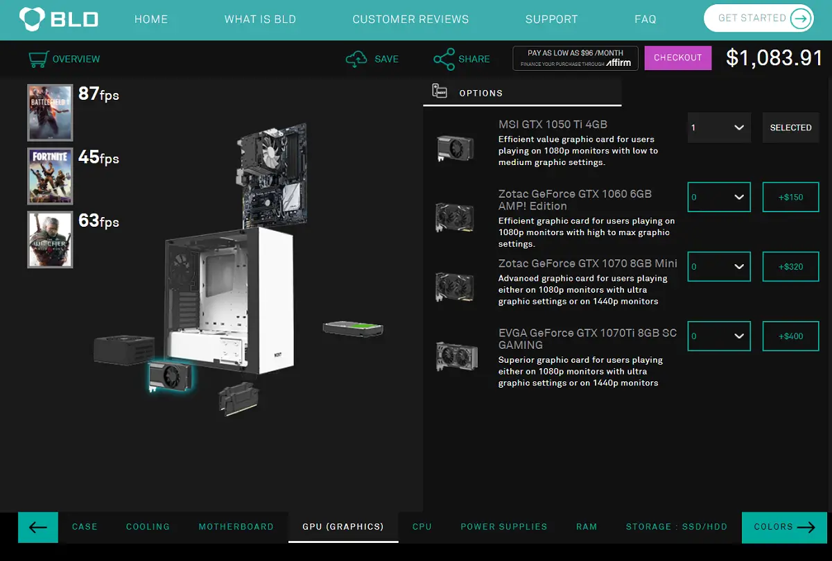The image size is (832, 561).
Task: Open quantity dropdown for Zotac GTX 1070 Mini
Action: pos(719,266)
